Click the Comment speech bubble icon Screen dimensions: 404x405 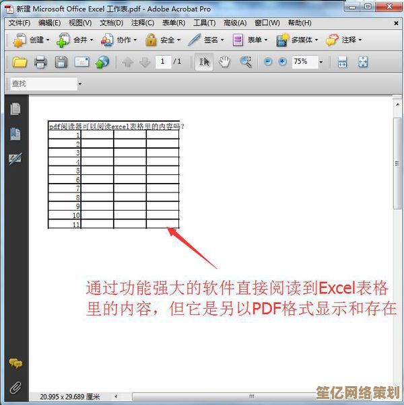click(332, 40)
